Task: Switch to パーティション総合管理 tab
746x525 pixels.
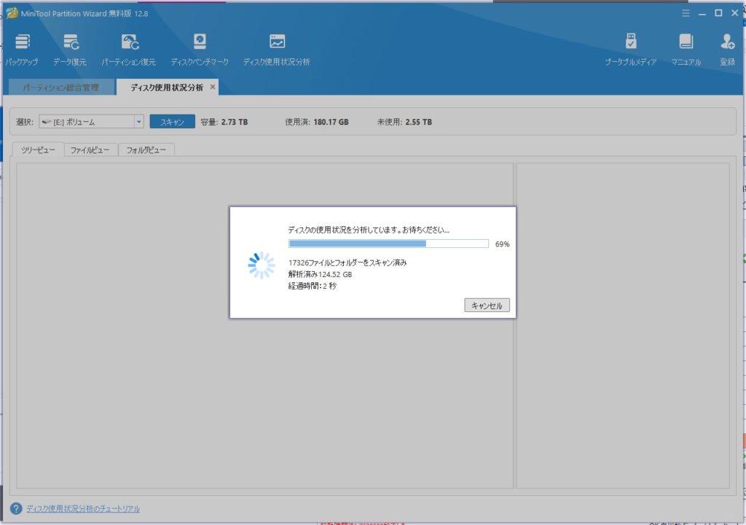Action: point(60,87)
